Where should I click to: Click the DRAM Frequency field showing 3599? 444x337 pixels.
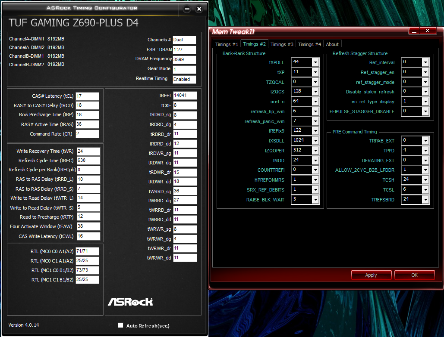(184, 59)
